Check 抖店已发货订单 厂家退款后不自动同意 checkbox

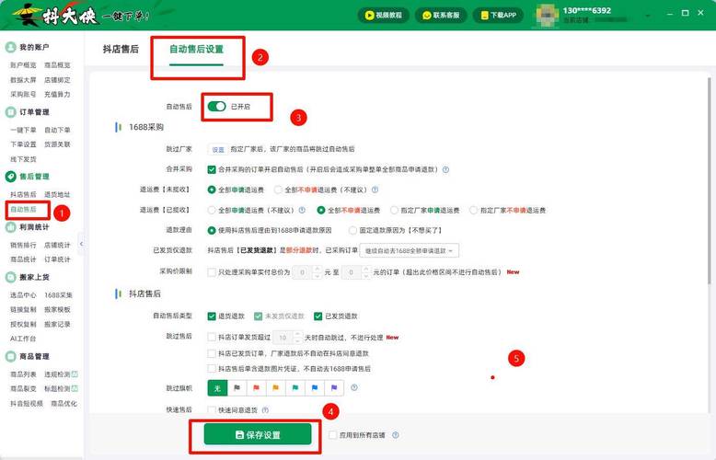tap(212, 353)
